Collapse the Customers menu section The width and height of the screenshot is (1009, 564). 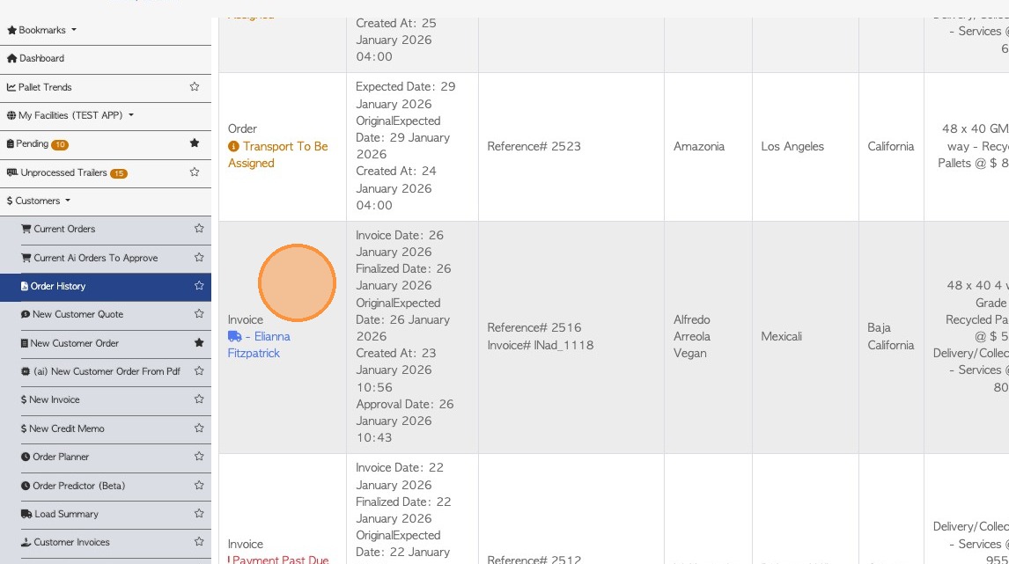coord(39,201)
